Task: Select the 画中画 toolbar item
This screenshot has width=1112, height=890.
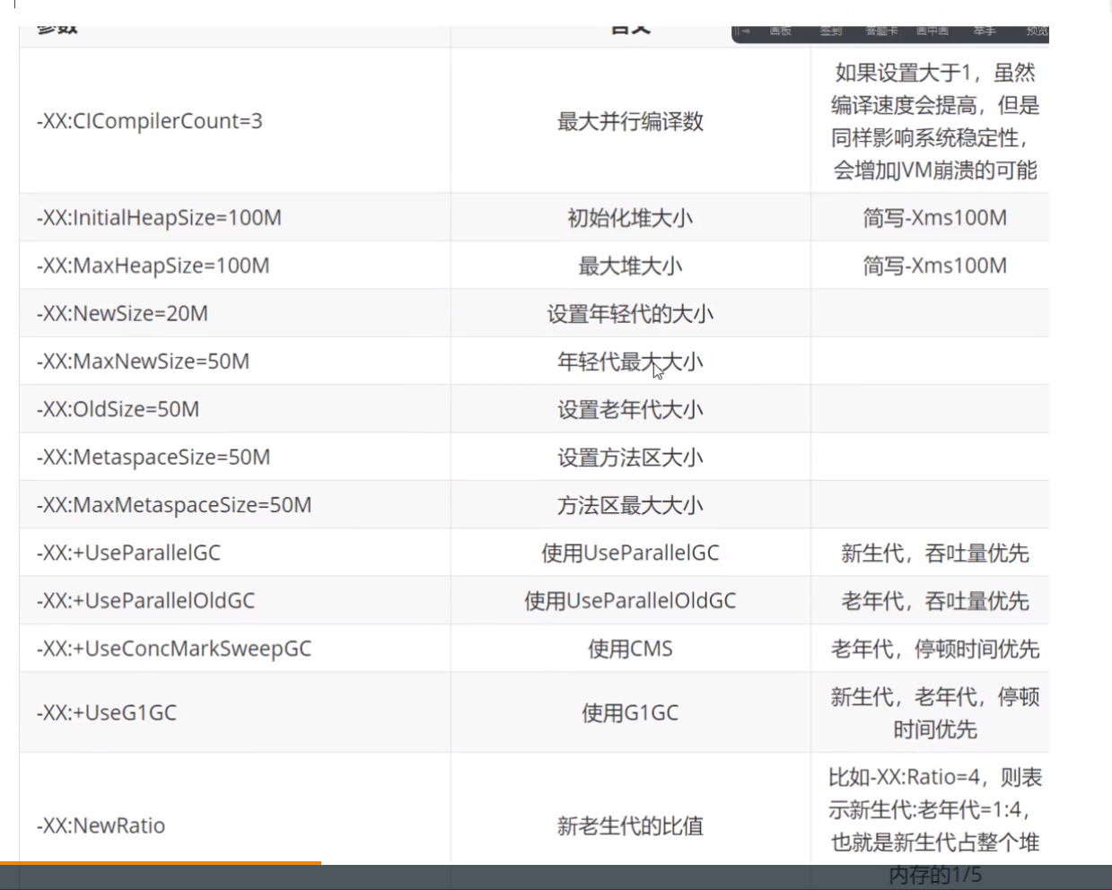Action: point(933,31)
